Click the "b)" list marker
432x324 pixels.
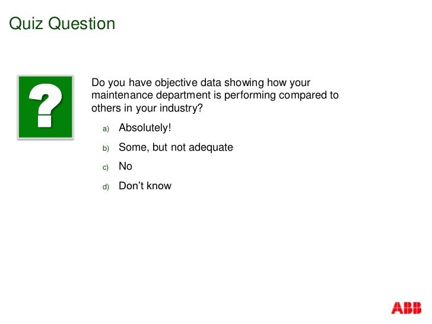106,148
